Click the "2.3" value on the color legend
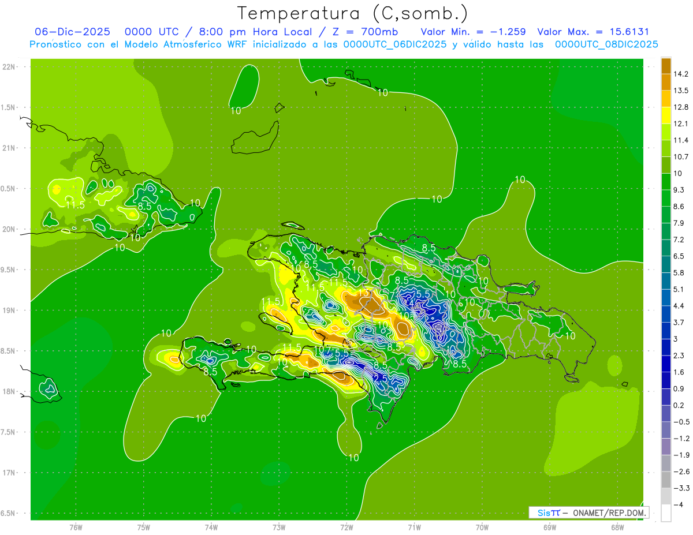 679,356
